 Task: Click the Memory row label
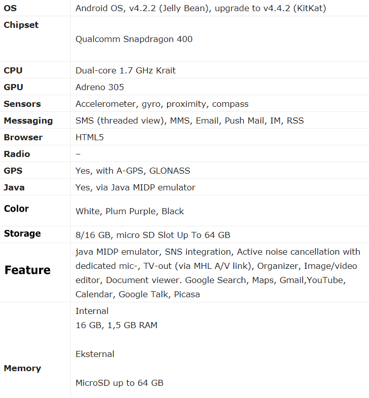[x=22, y=368]
